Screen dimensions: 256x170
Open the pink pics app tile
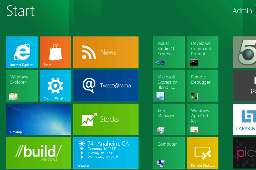coord(245,153)
